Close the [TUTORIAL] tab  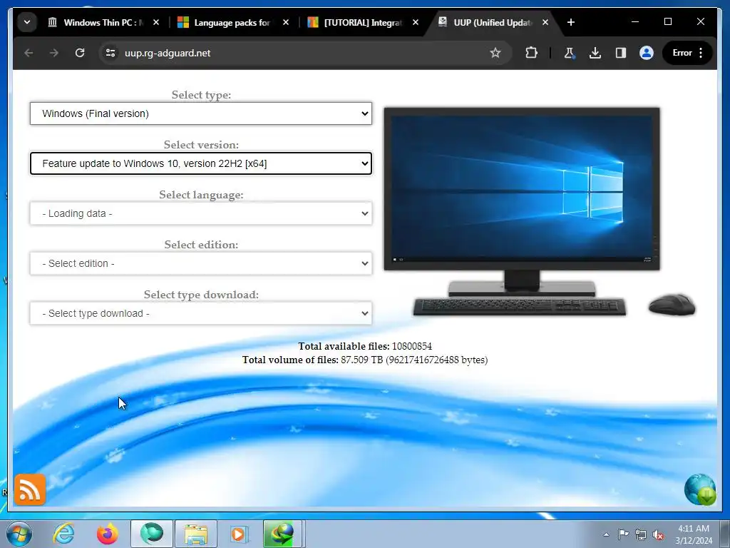pos(416,22)
